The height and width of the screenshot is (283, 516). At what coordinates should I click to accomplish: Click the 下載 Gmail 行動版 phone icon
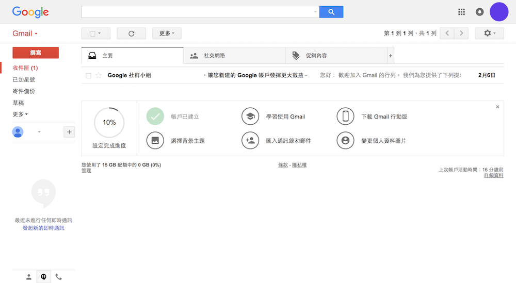point(345,116)
